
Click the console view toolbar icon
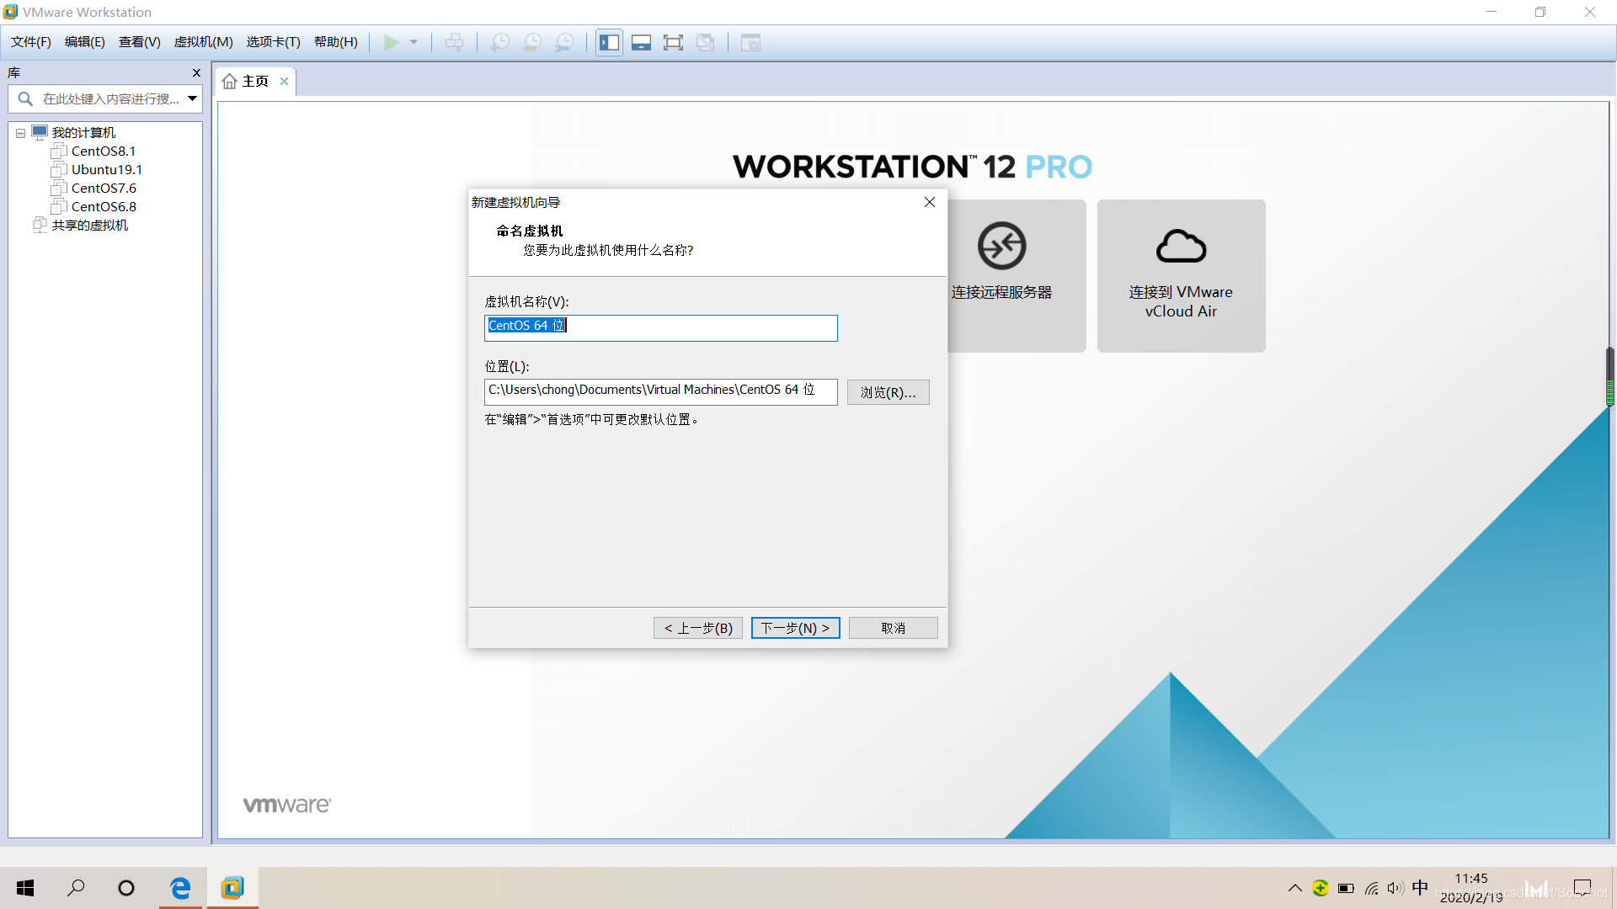(x=750, y=42)
